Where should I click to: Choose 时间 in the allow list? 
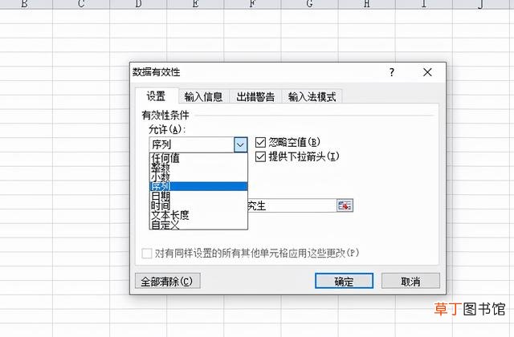198,205
